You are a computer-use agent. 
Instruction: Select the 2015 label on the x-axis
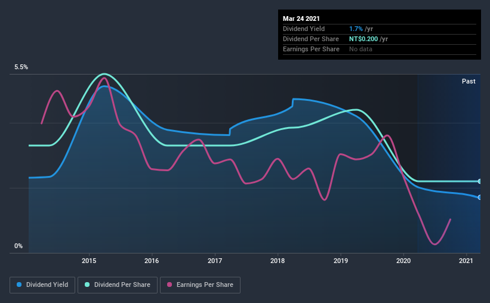89,261
